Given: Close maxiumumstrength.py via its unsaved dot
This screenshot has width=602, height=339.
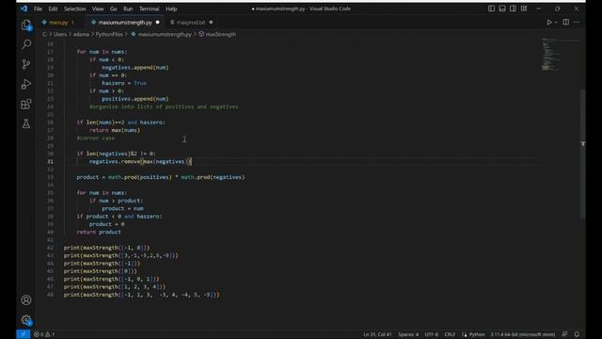Looking at the screenshot, I should [x=157, y=23].
